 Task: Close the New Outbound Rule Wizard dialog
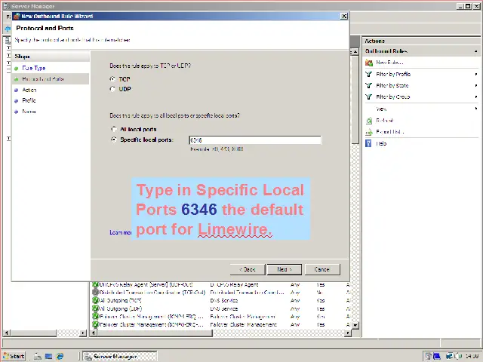pyautogui.click(x=344, y=16)
